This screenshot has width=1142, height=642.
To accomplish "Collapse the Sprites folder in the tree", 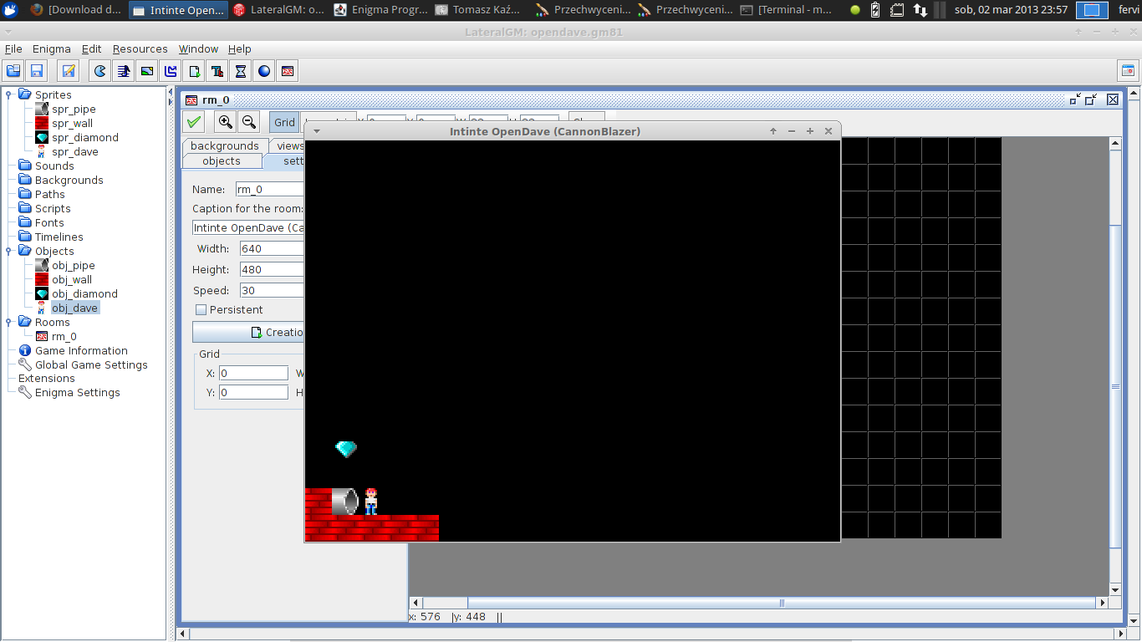I will coord(8,94).
